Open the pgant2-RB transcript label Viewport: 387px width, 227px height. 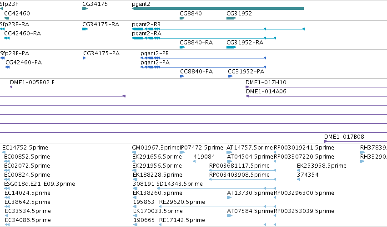pyautogui.click(x=146, y=24)
